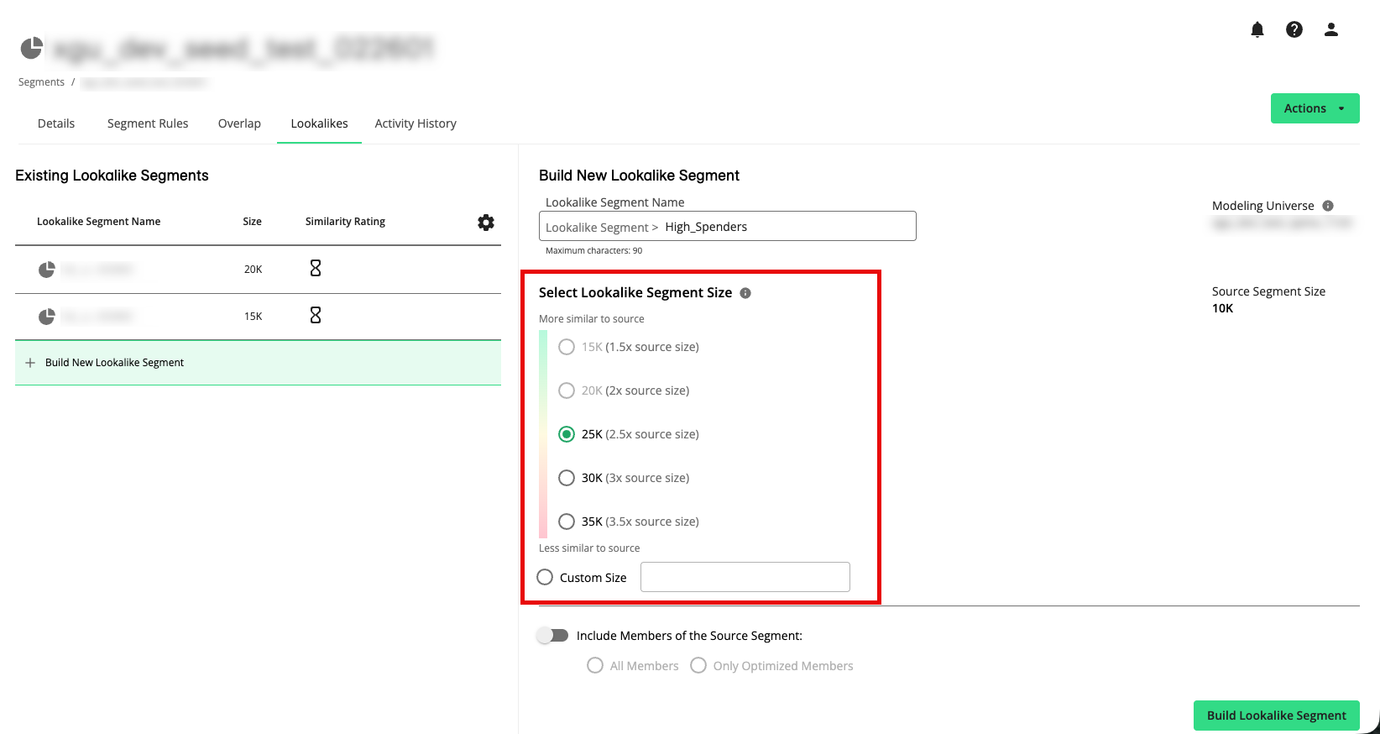Image resolution: width=1380 pixels, height=734 pixels.
Task: Toggle Include Members of the Source Segment
Action: coord(553,636)
